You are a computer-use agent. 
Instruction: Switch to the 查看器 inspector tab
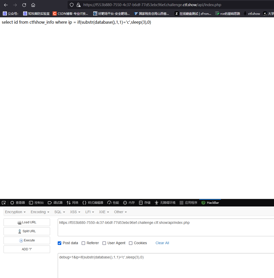pos(18,203)
